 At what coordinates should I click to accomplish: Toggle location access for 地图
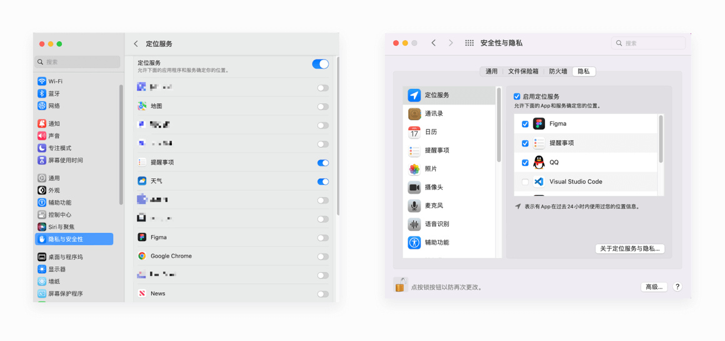point(322,106)
